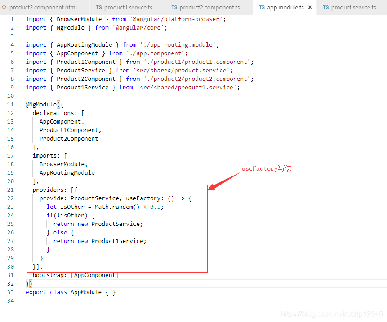
Task: Click 'AppRoutingModule' in the line 4 import
Action: pos(85,45)
